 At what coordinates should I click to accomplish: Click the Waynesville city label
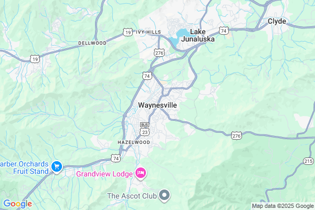(x=157, y=105)
